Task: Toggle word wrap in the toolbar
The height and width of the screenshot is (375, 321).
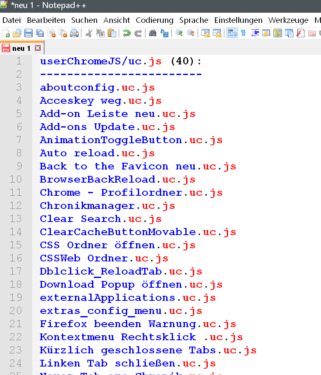Action: coord(232,33)
